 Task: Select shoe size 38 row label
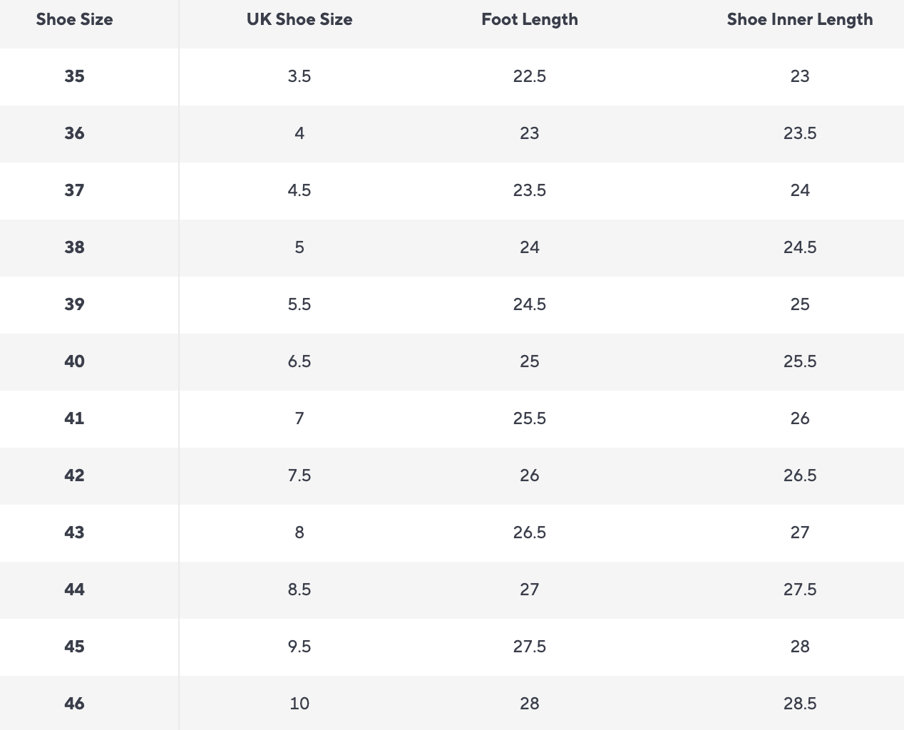coord(74,247)
